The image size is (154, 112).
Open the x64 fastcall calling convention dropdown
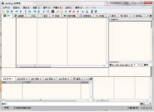[x=121, y=65]
